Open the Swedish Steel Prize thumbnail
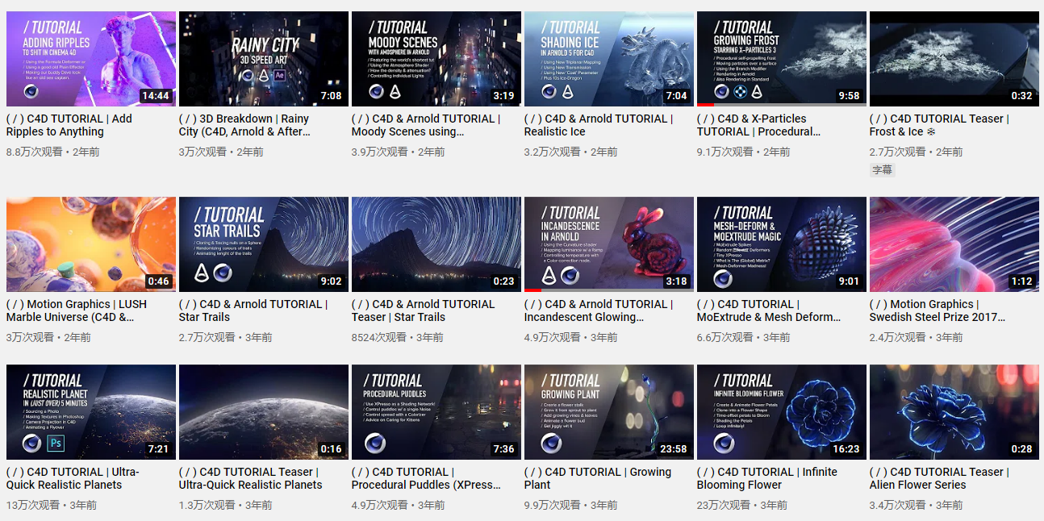1044x521 pixels. 954,244
